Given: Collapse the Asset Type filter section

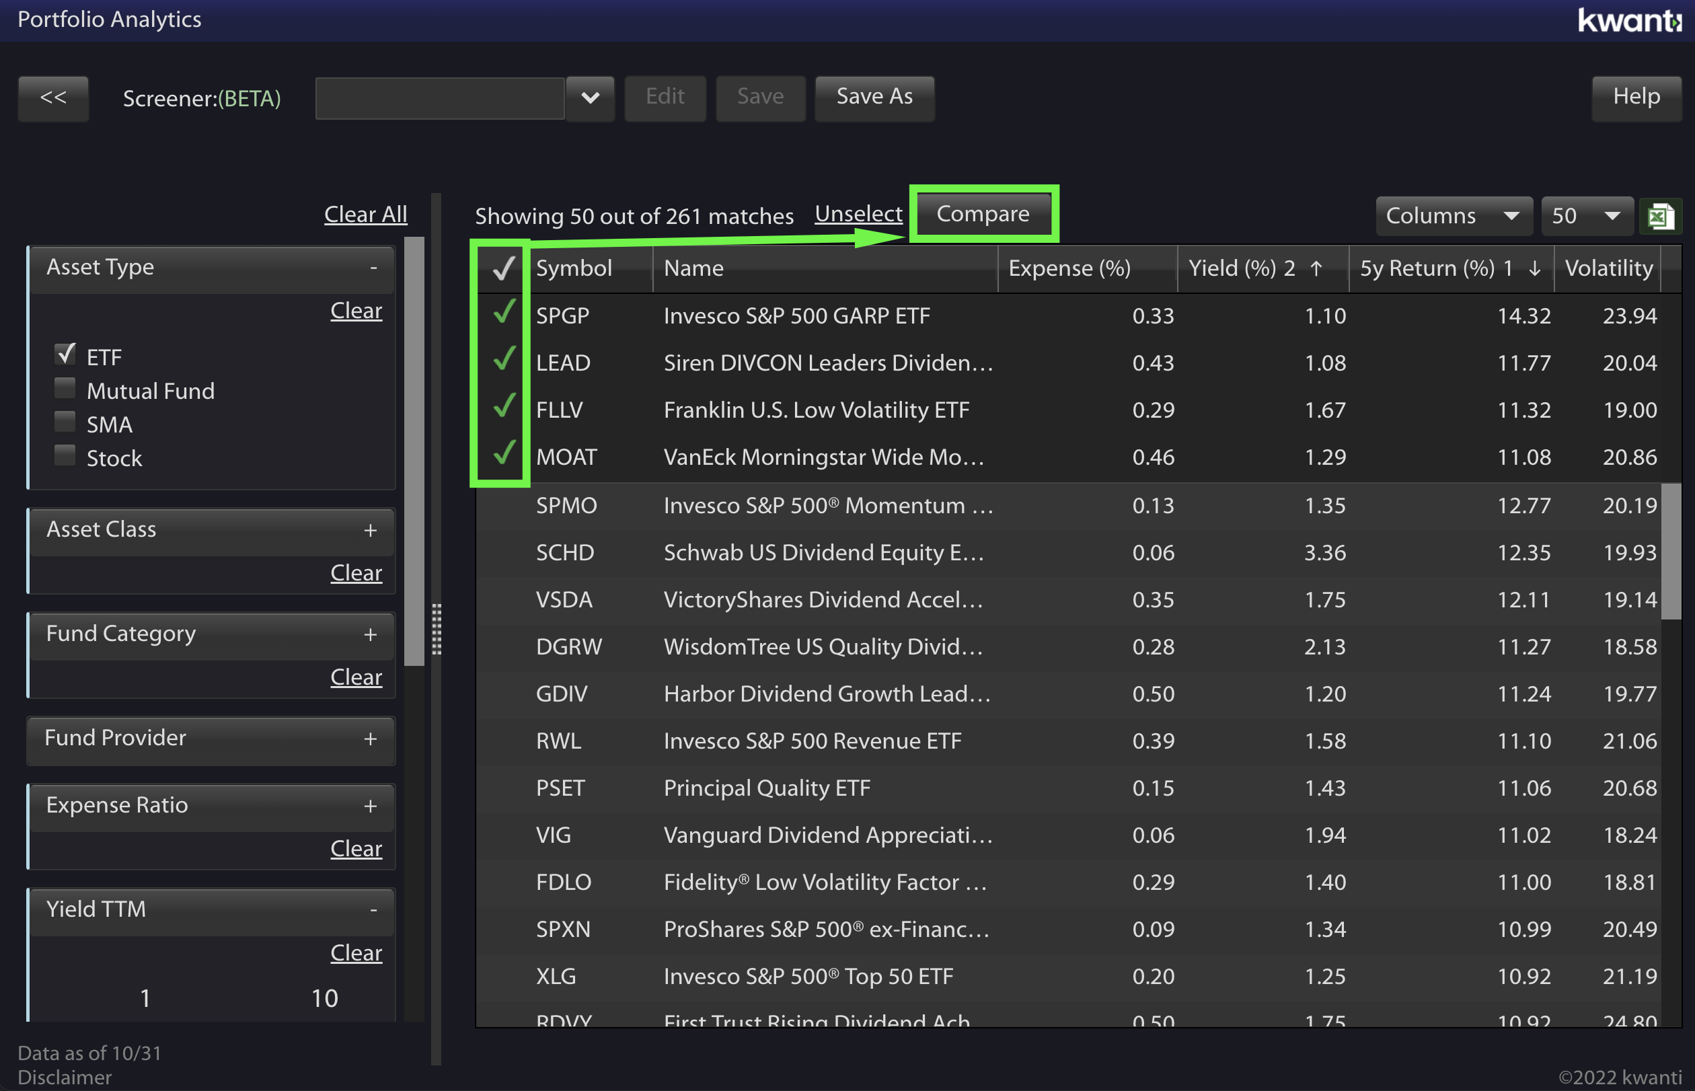Looking at the screenshot, I should tap(373, 268).
